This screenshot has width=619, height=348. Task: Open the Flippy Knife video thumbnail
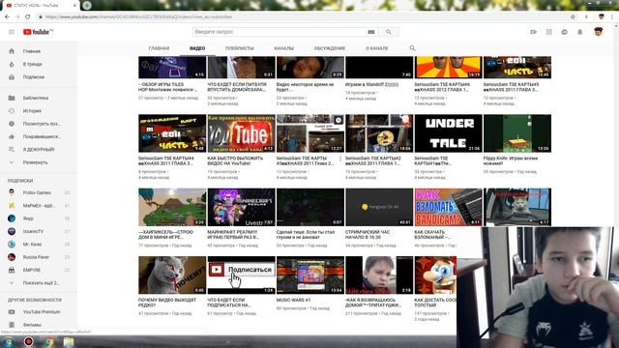point(517,133)
